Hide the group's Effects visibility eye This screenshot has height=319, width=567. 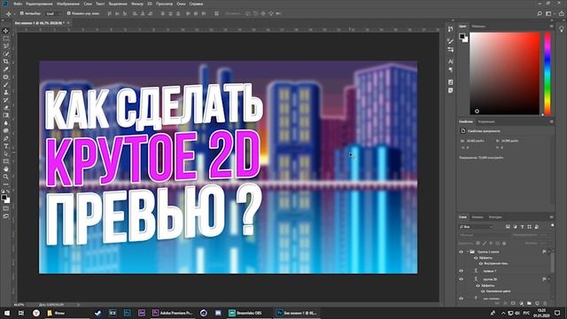[476, 258]
